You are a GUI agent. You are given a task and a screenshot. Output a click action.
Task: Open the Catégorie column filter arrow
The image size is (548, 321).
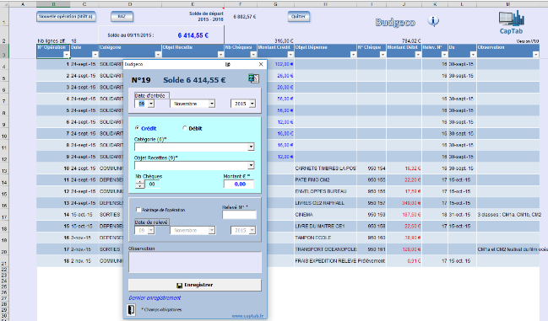[x=158, y=55]
